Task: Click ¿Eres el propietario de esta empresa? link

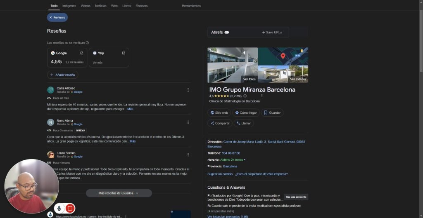Action: [261, 174]
